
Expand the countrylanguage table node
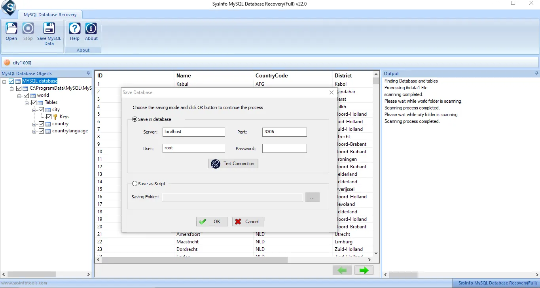tap(34, 131)
